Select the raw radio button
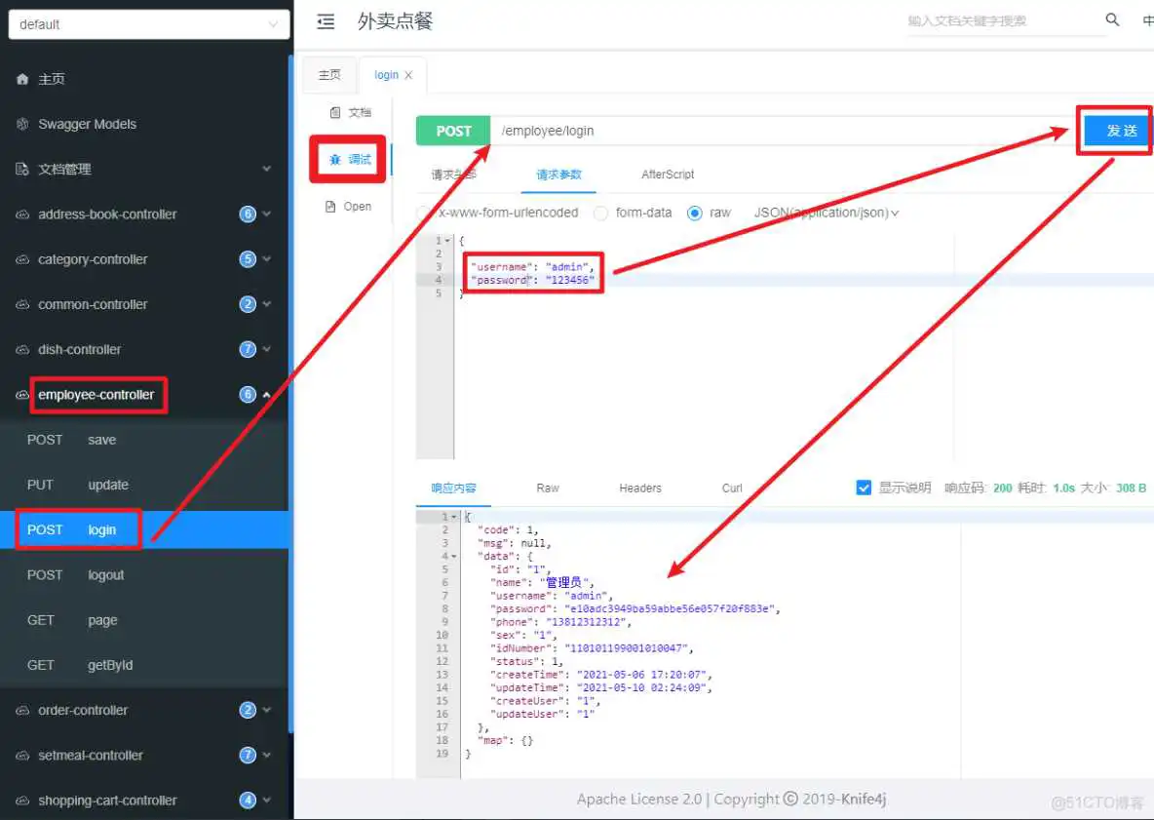Viewport: 1154px width, 820px height. [x=695, y=213]
